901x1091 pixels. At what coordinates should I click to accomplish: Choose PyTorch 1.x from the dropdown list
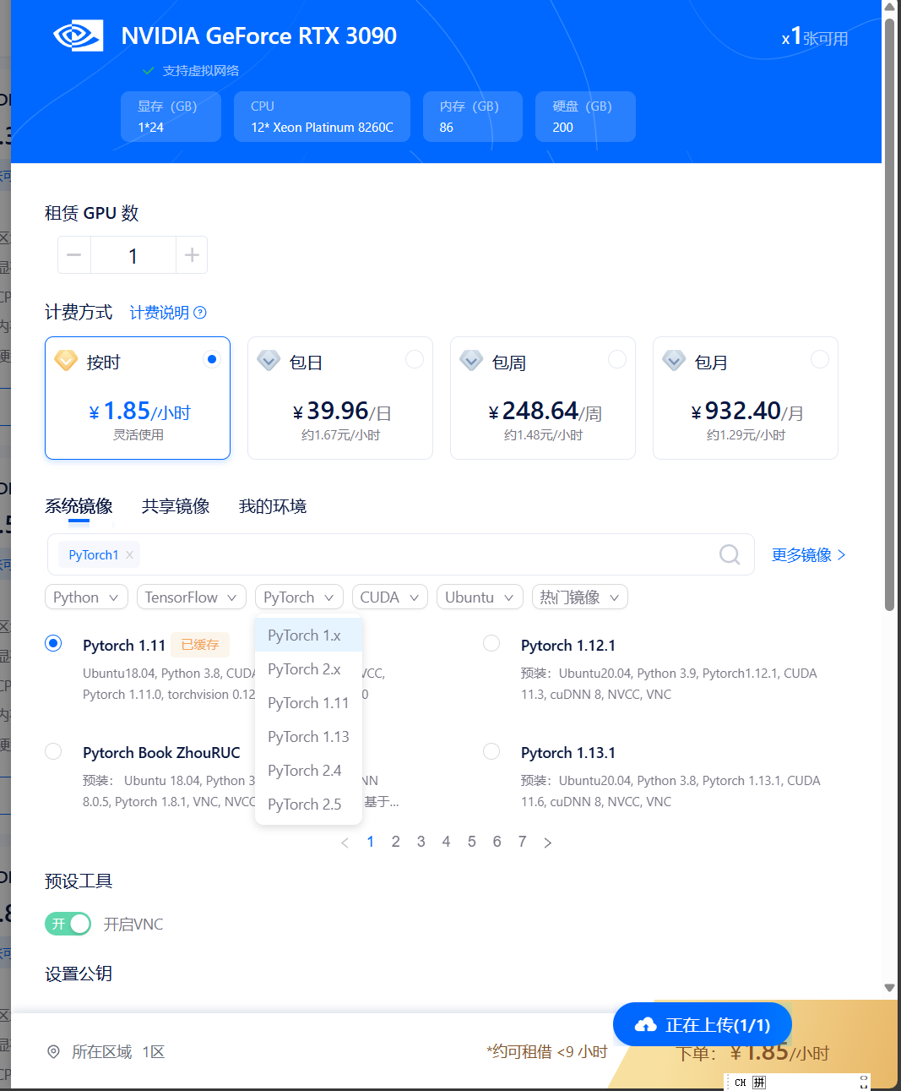coord(308,636)
